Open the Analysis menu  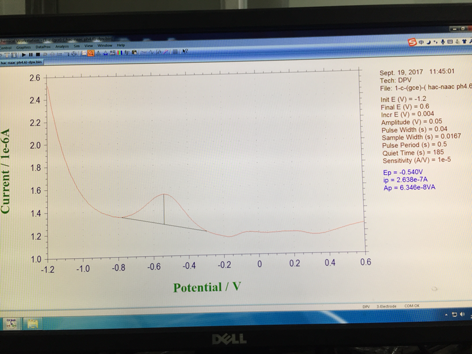pyautogui.click(x=62, y=47)
